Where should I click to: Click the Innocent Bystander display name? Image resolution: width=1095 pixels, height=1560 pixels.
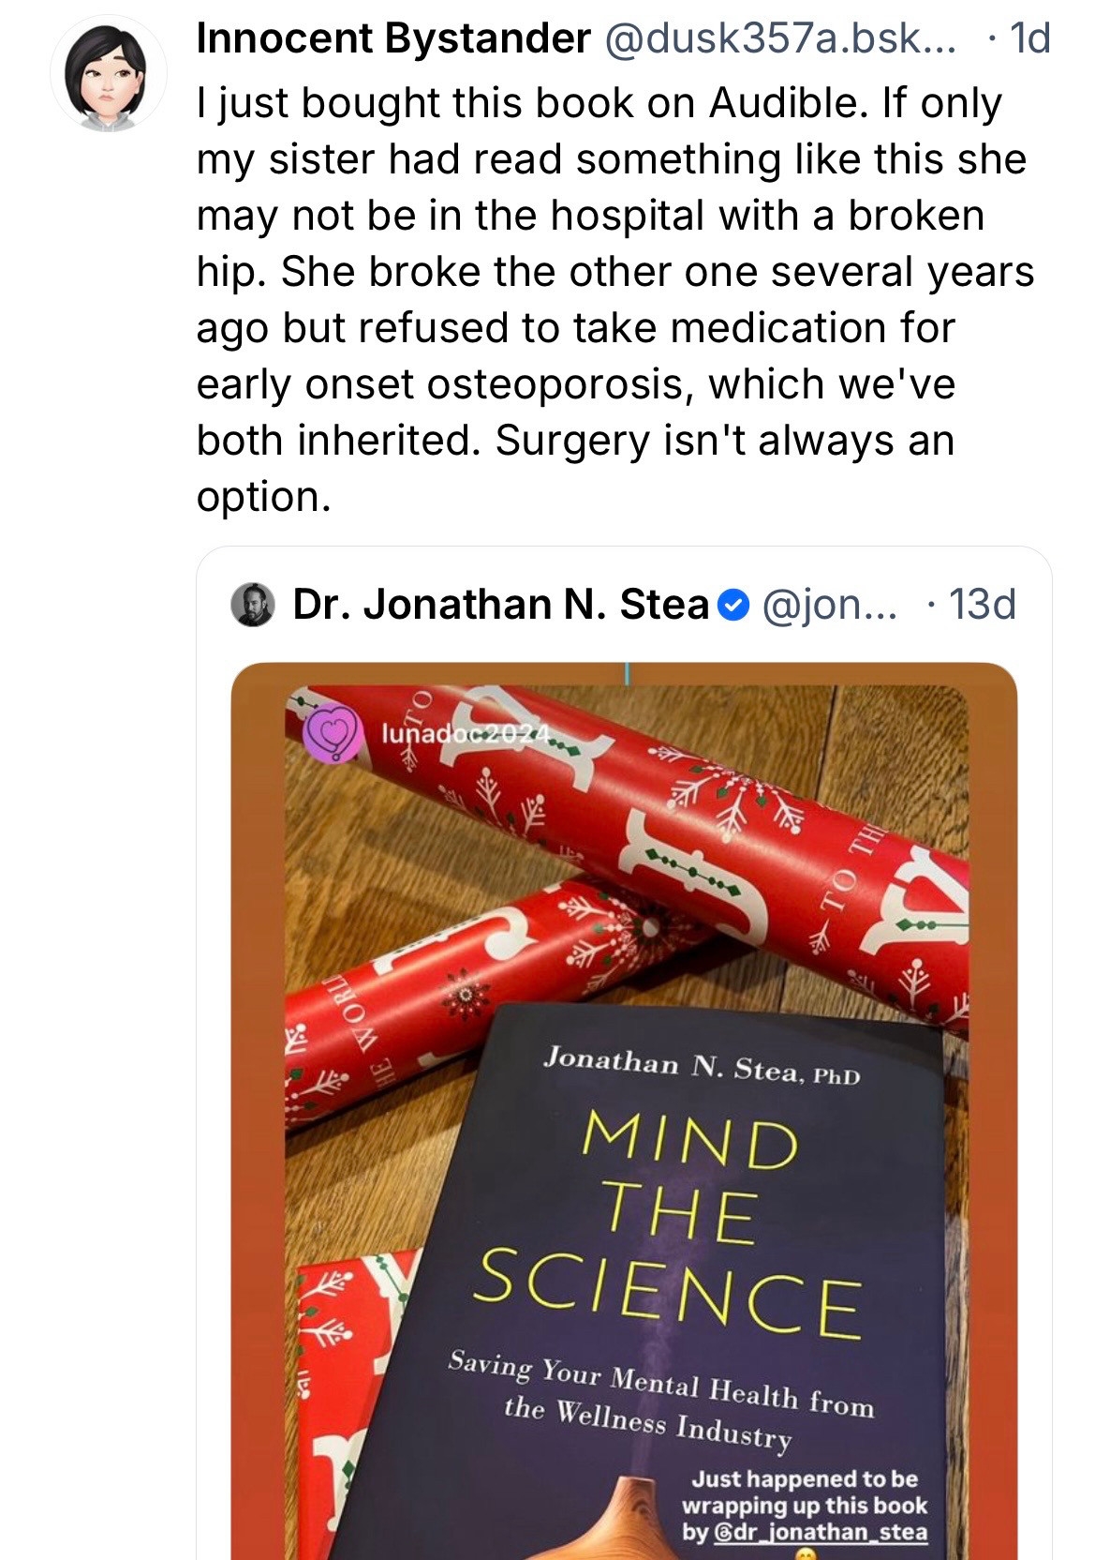pos(393,38)
